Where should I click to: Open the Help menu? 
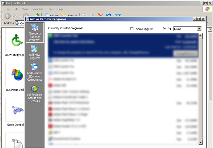60,9
